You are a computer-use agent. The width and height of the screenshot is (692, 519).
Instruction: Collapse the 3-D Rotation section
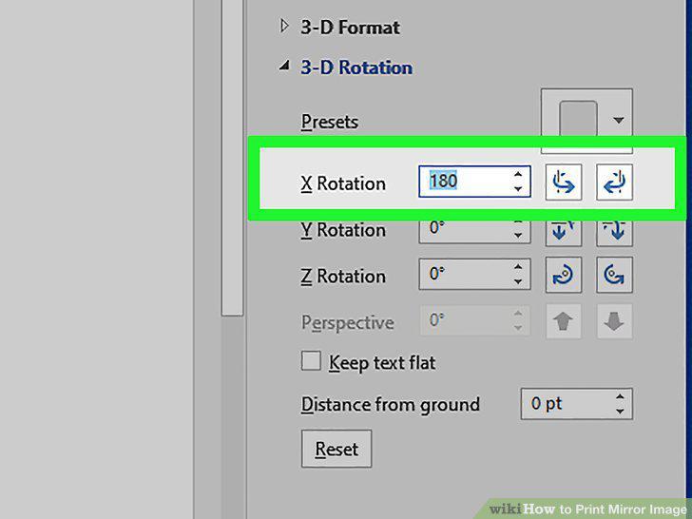pos(284,67)
